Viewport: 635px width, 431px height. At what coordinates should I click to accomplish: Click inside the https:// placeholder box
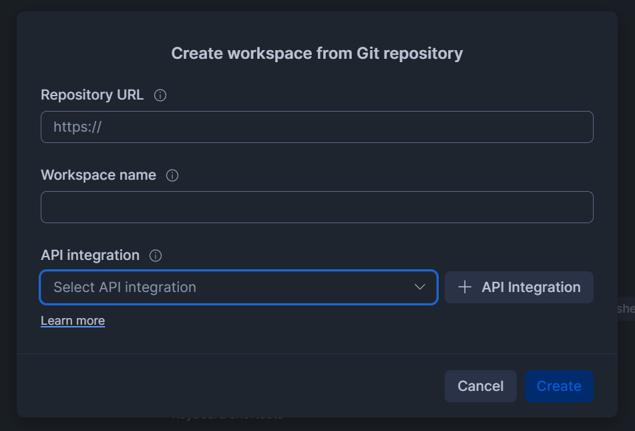point(316,126)
